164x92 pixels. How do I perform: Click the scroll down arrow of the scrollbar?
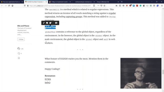click(163, 91)
